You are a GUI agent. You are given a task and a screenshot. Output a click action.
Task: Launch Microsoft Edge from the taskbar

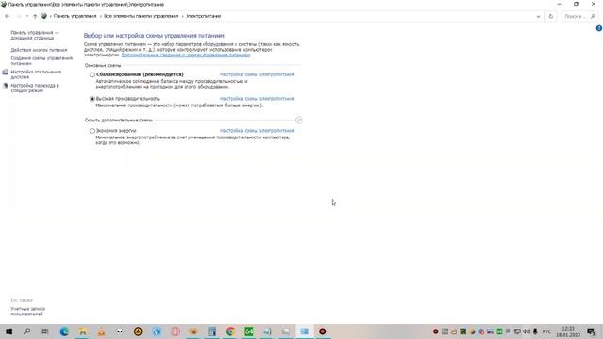[x=64, y=331]
